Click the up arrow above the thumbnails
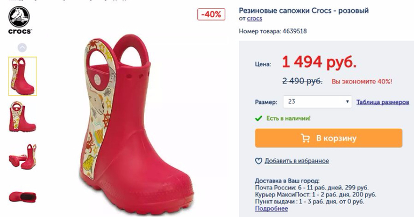This screenshot has width=414, height=217. pyautogui.click(x=22, y=47)
